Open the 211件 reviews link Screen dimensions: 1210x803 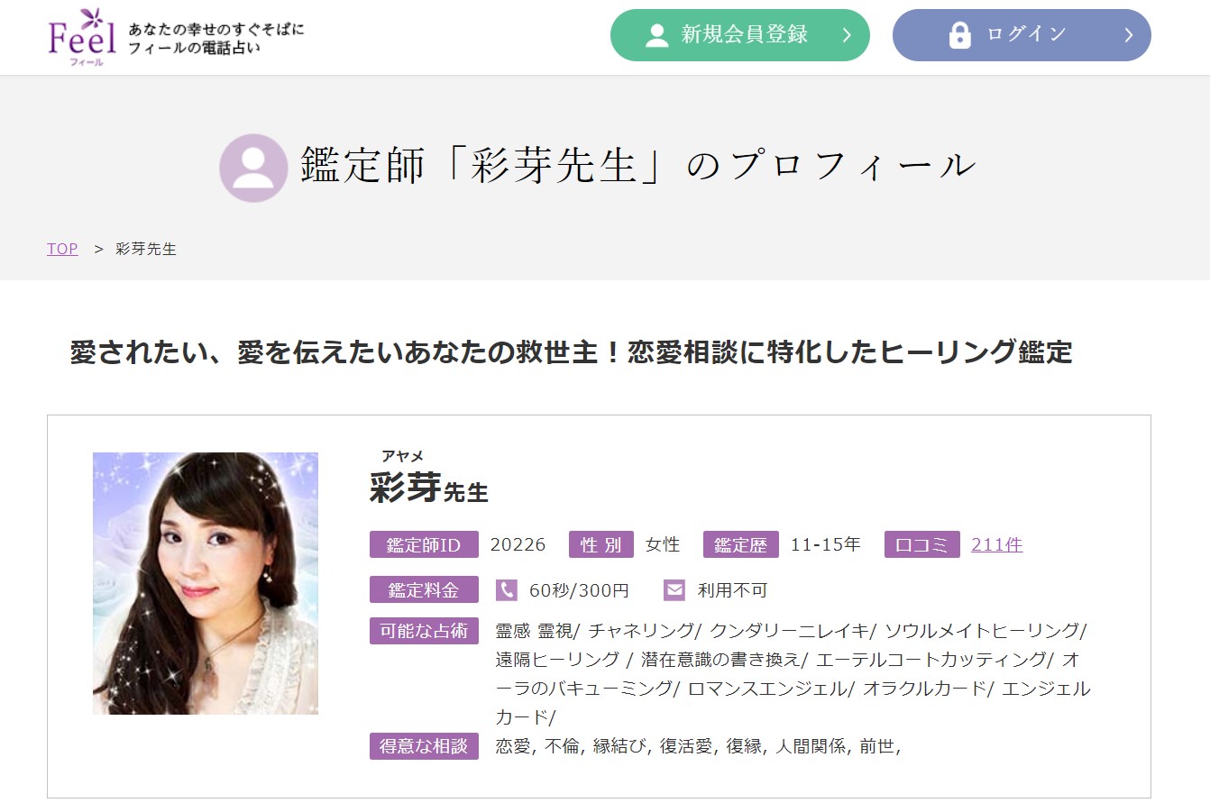tap(996, 544)
